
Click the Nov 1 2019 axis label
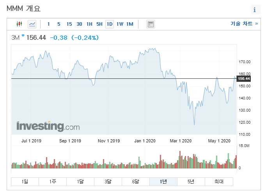[x=109, y=141]
